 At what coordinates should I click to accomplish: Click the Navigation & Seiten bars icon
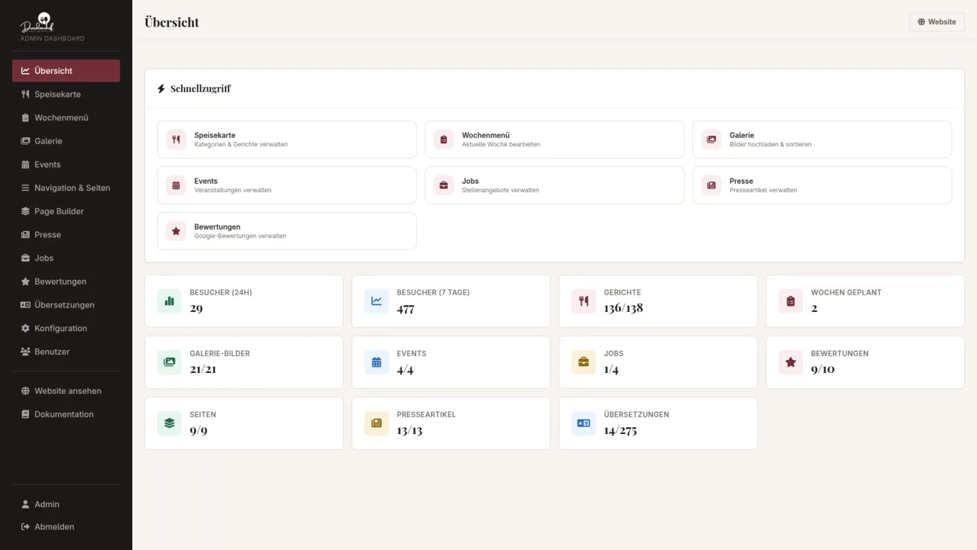coord(25,188)
